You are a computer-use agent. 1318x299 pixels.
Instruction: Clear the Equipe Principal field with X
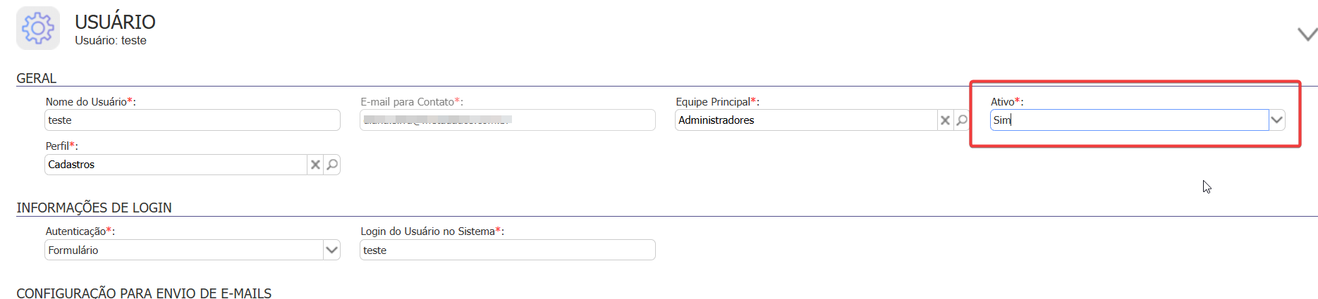click(945, 120)
